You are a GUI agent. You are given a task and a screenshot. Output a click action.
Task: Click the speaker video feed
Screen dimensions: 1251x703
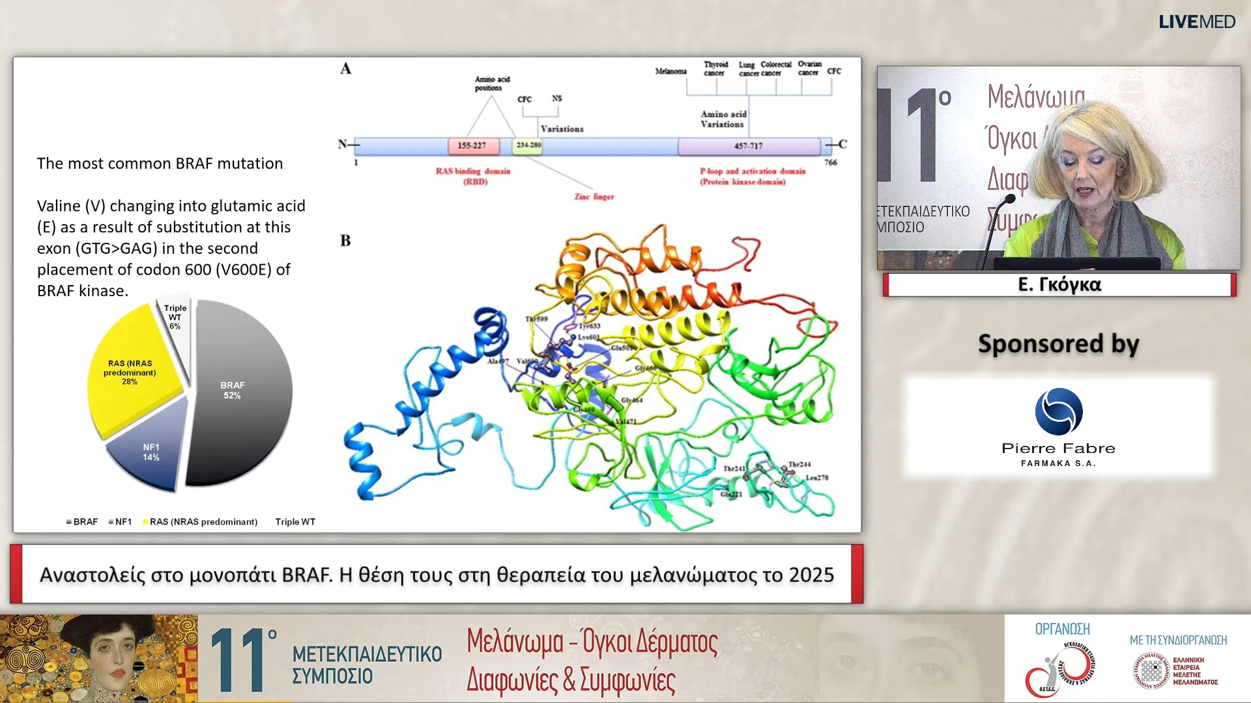coord(1058,167)
